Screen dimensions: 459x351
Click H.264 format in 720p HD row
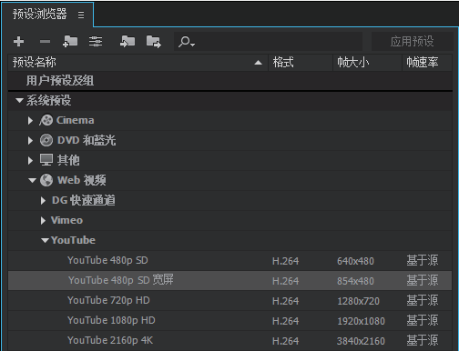coord(285,301)
